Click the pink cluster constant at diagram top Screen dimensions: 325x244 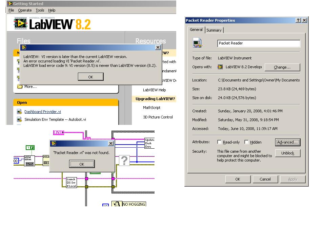click(x=58, y=132)
